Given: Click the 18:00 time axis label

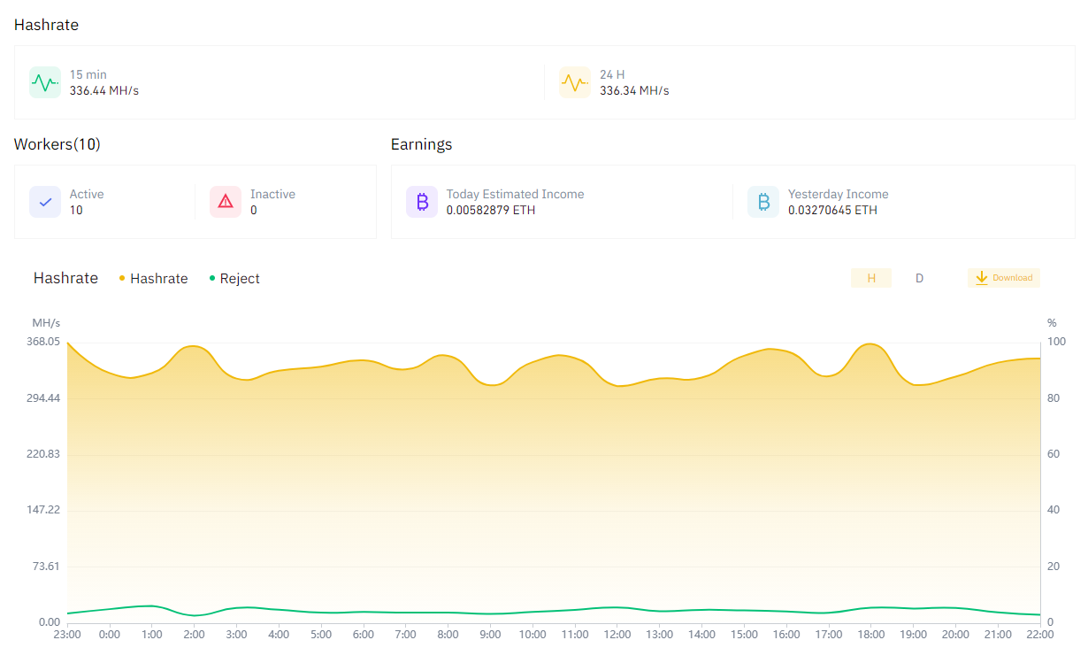Looking at the screenshot, I should click(871, 635).
